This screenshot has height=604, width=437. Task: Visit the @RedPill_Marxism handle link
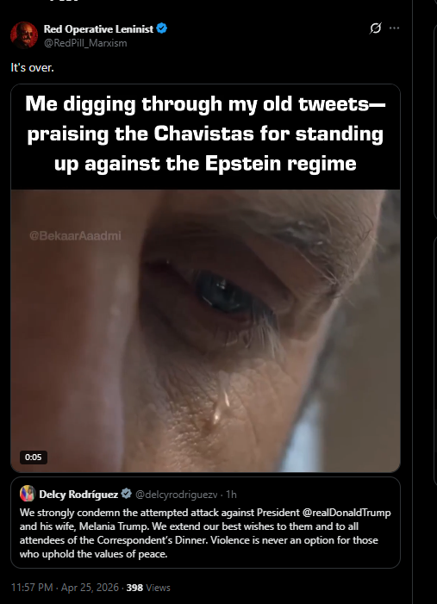85,43
